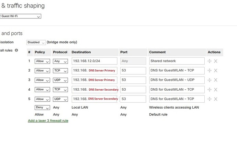Click move handle icon for rule 5
The width and height of the screenshot is (237, 147).
(209, 99)
